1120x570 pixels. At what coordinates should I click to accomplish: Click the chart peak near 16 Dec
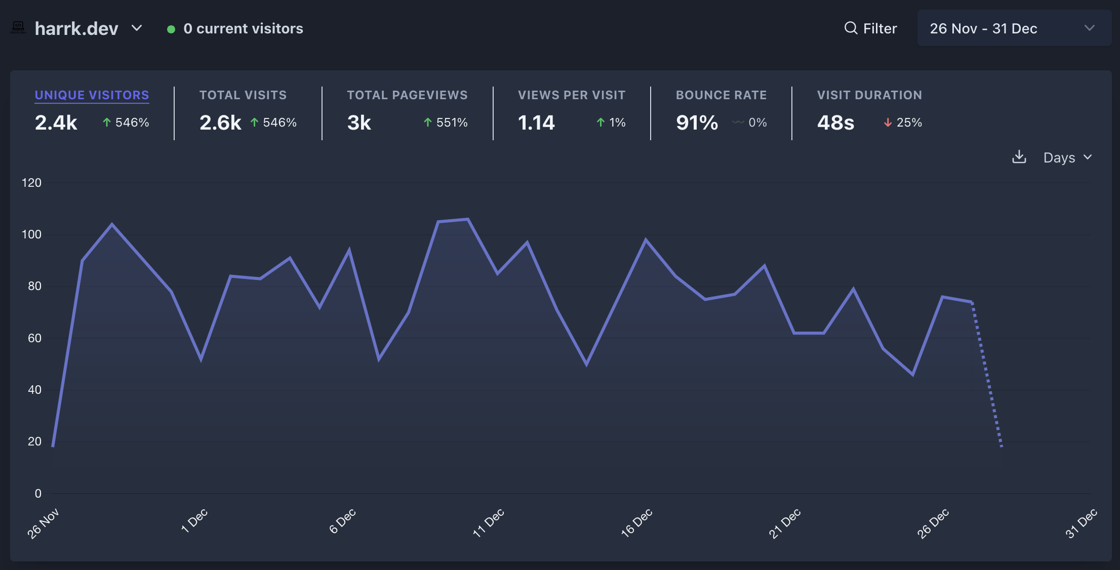click(x=646, y=239)
